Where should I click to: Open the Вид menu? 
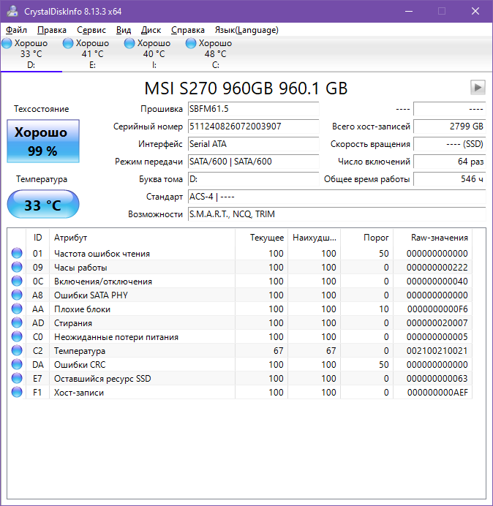[124, 30]
